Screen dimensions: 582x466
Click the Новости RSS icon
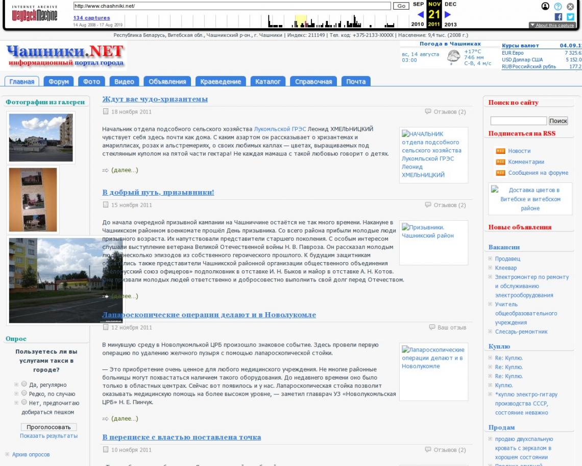[x=500, y=151]
